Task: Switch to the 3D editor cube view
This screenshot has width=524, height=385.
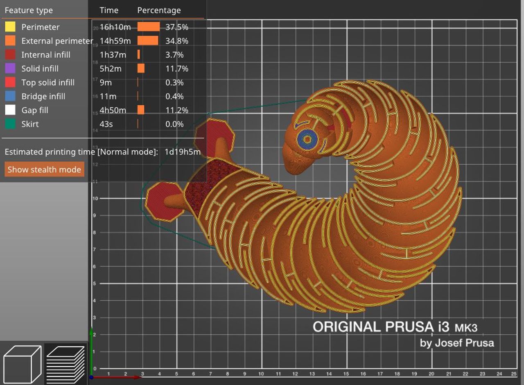Action: click(22, 364)
